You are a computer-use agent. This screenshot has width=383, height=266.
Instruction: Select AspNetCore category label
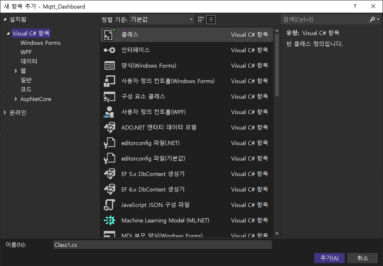click(x=36, y=99)
